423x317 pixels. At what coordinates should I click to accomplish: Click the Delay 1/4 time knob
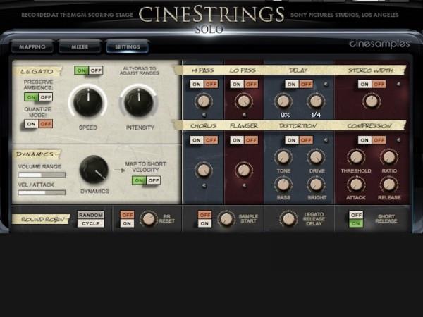[x=316, y=101]
